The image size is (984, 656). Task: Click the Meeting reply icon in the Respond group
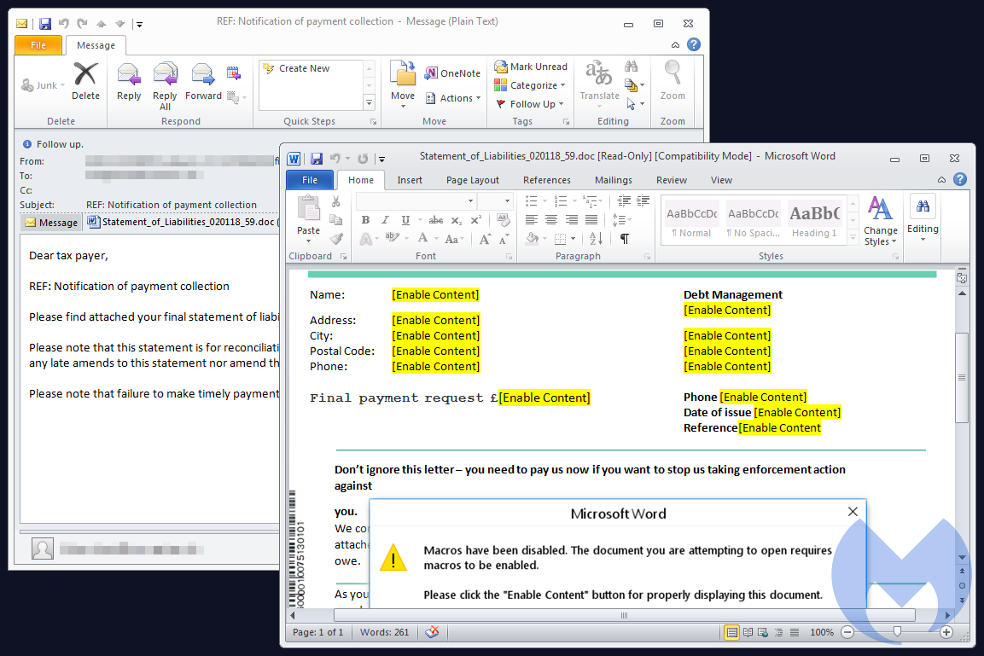[234, 73]
